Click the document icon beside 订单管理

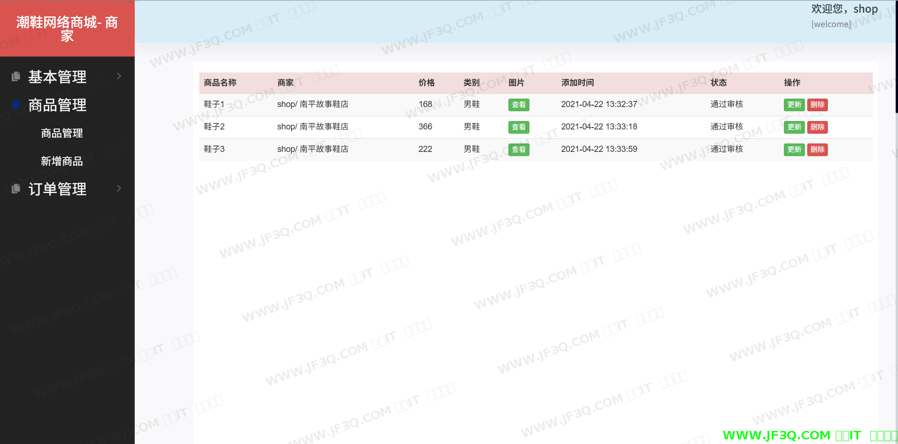(16, 188)
